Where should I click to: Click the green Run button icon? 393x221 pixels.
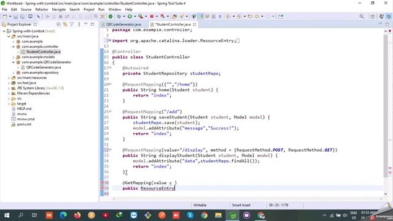(x=130, y=17)
